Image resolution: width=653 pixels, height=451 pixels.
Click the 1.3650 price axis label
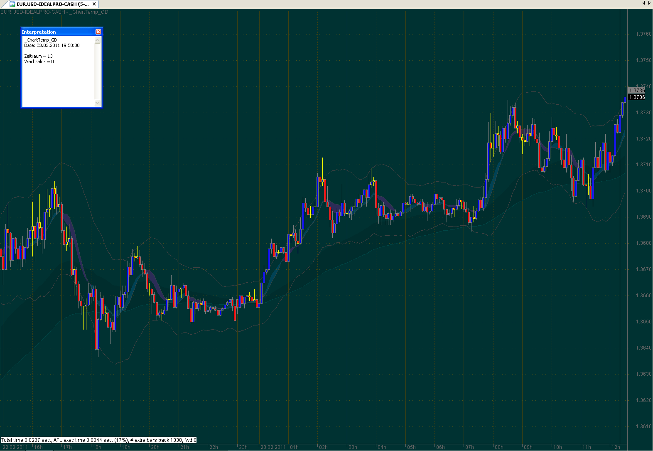click(x=643, y=322)
